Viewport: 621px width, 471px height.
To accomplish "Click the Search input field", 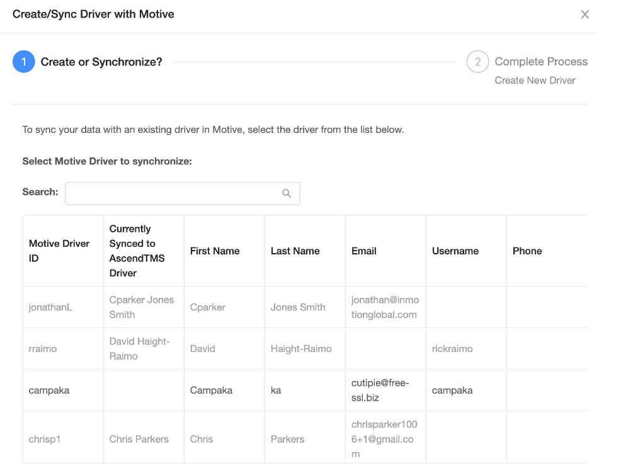I will pyautogui.click(x=182, y=193).
